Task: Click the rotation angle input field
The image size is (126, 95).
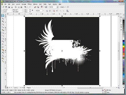Action: [x=40, y=11]
